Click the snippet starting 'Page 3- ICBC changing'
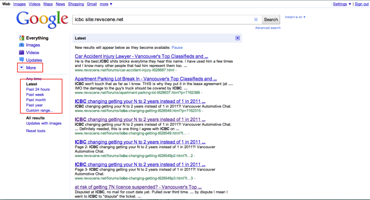This screenshot has width=370, height=200. 145,171
